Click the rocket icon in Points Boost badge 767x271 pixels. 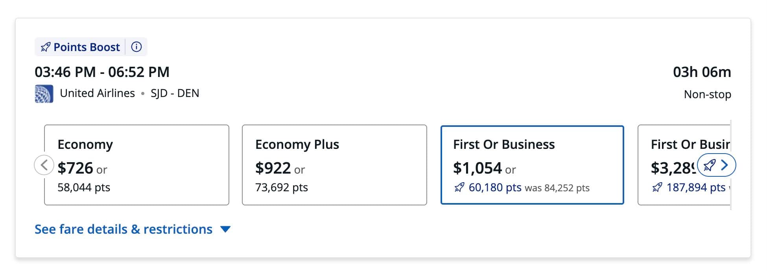[45, 47]
